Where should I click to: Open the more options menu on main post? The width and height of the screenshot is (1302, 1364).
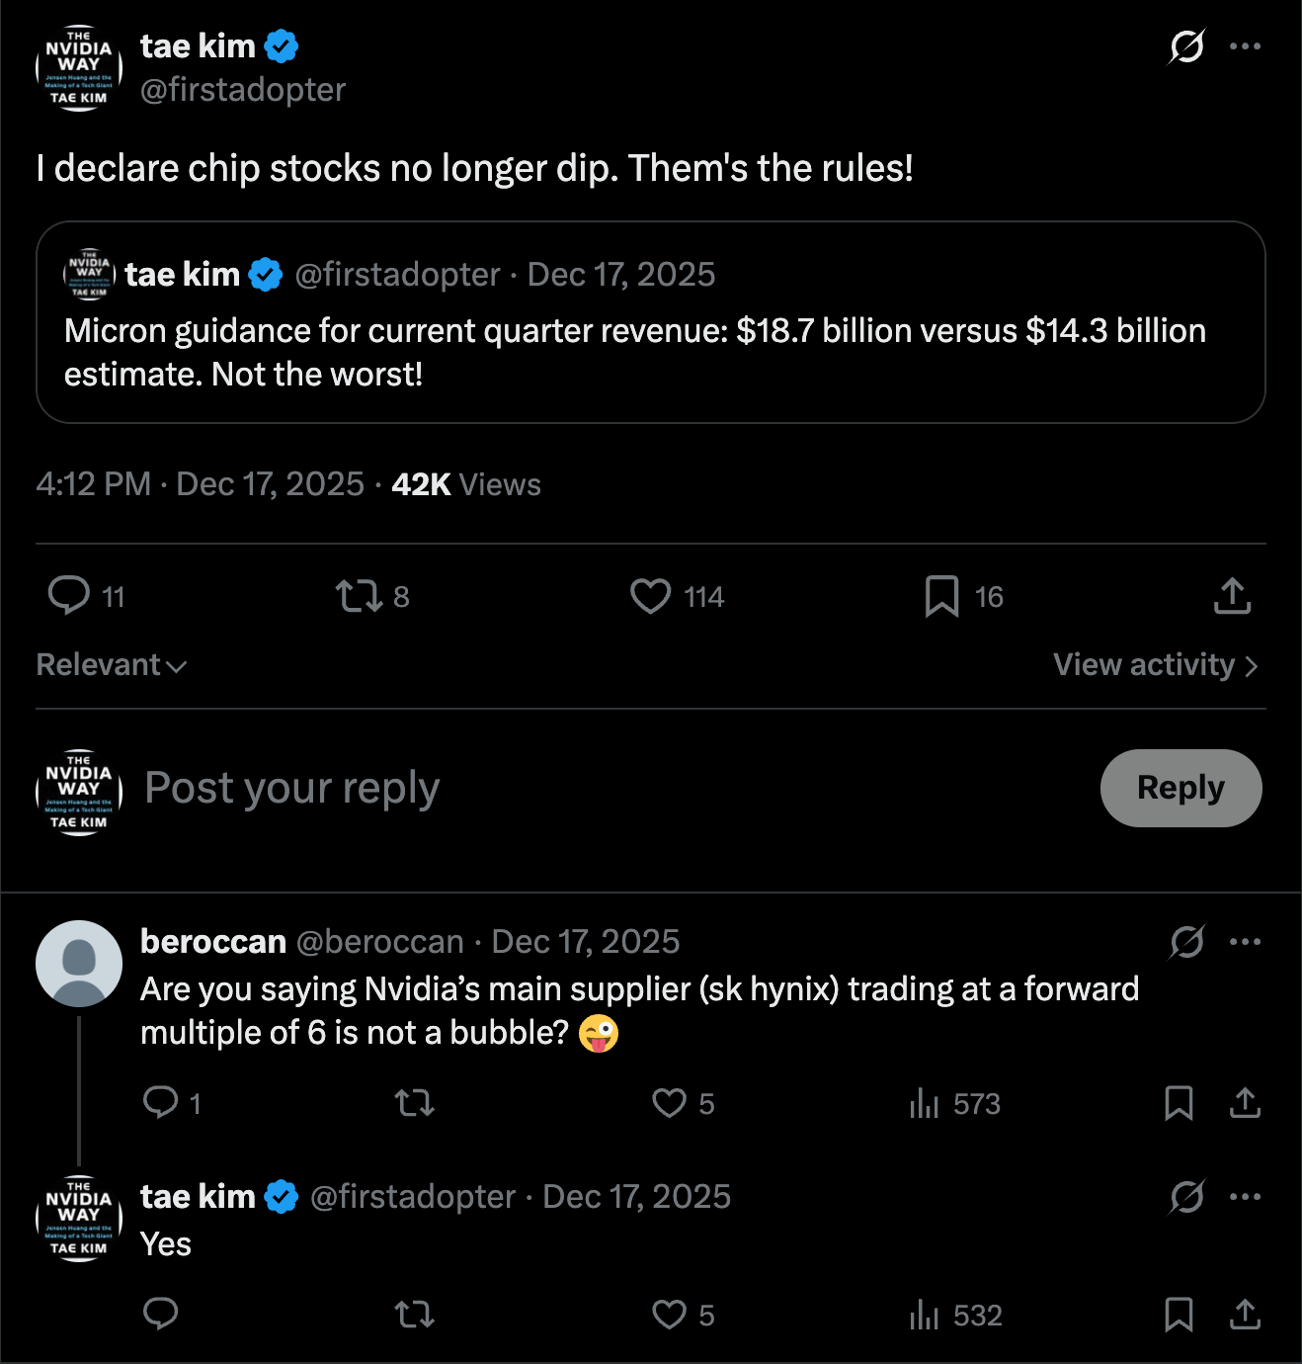point(1245,46)
